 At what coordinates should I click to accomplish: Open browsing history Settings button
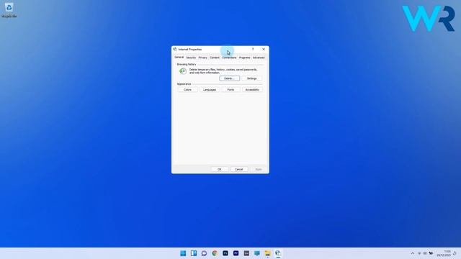coord(251,78)
